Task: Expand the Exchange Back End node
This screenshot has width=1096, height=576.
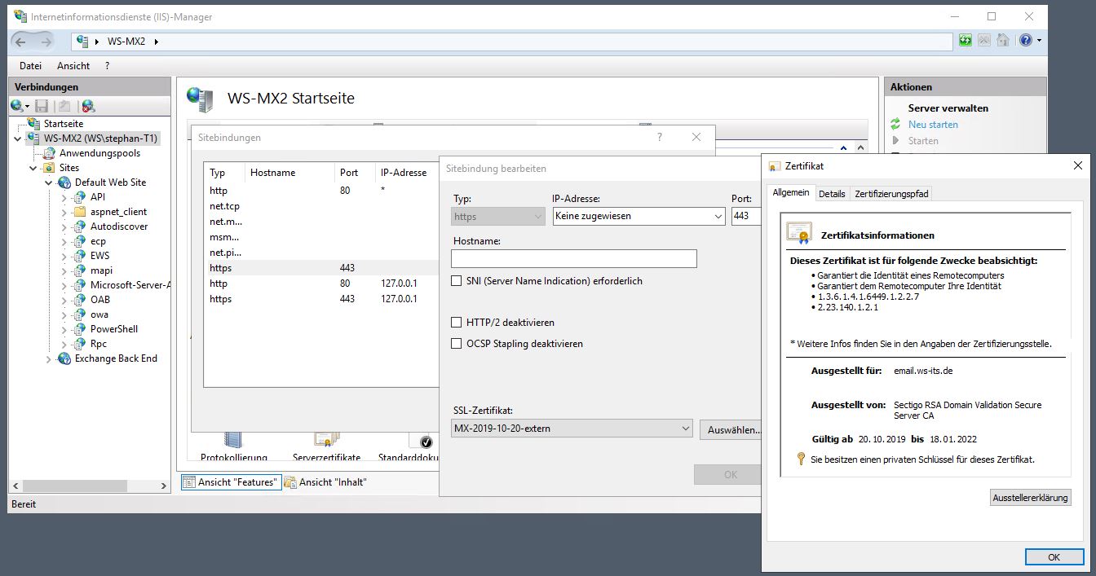Action: [49, 358]
